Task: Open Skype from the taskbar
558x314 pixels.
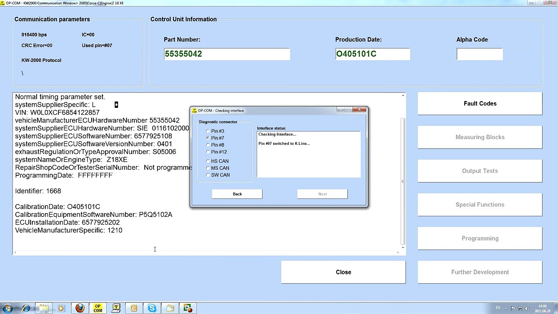Action: pos(152,308)
